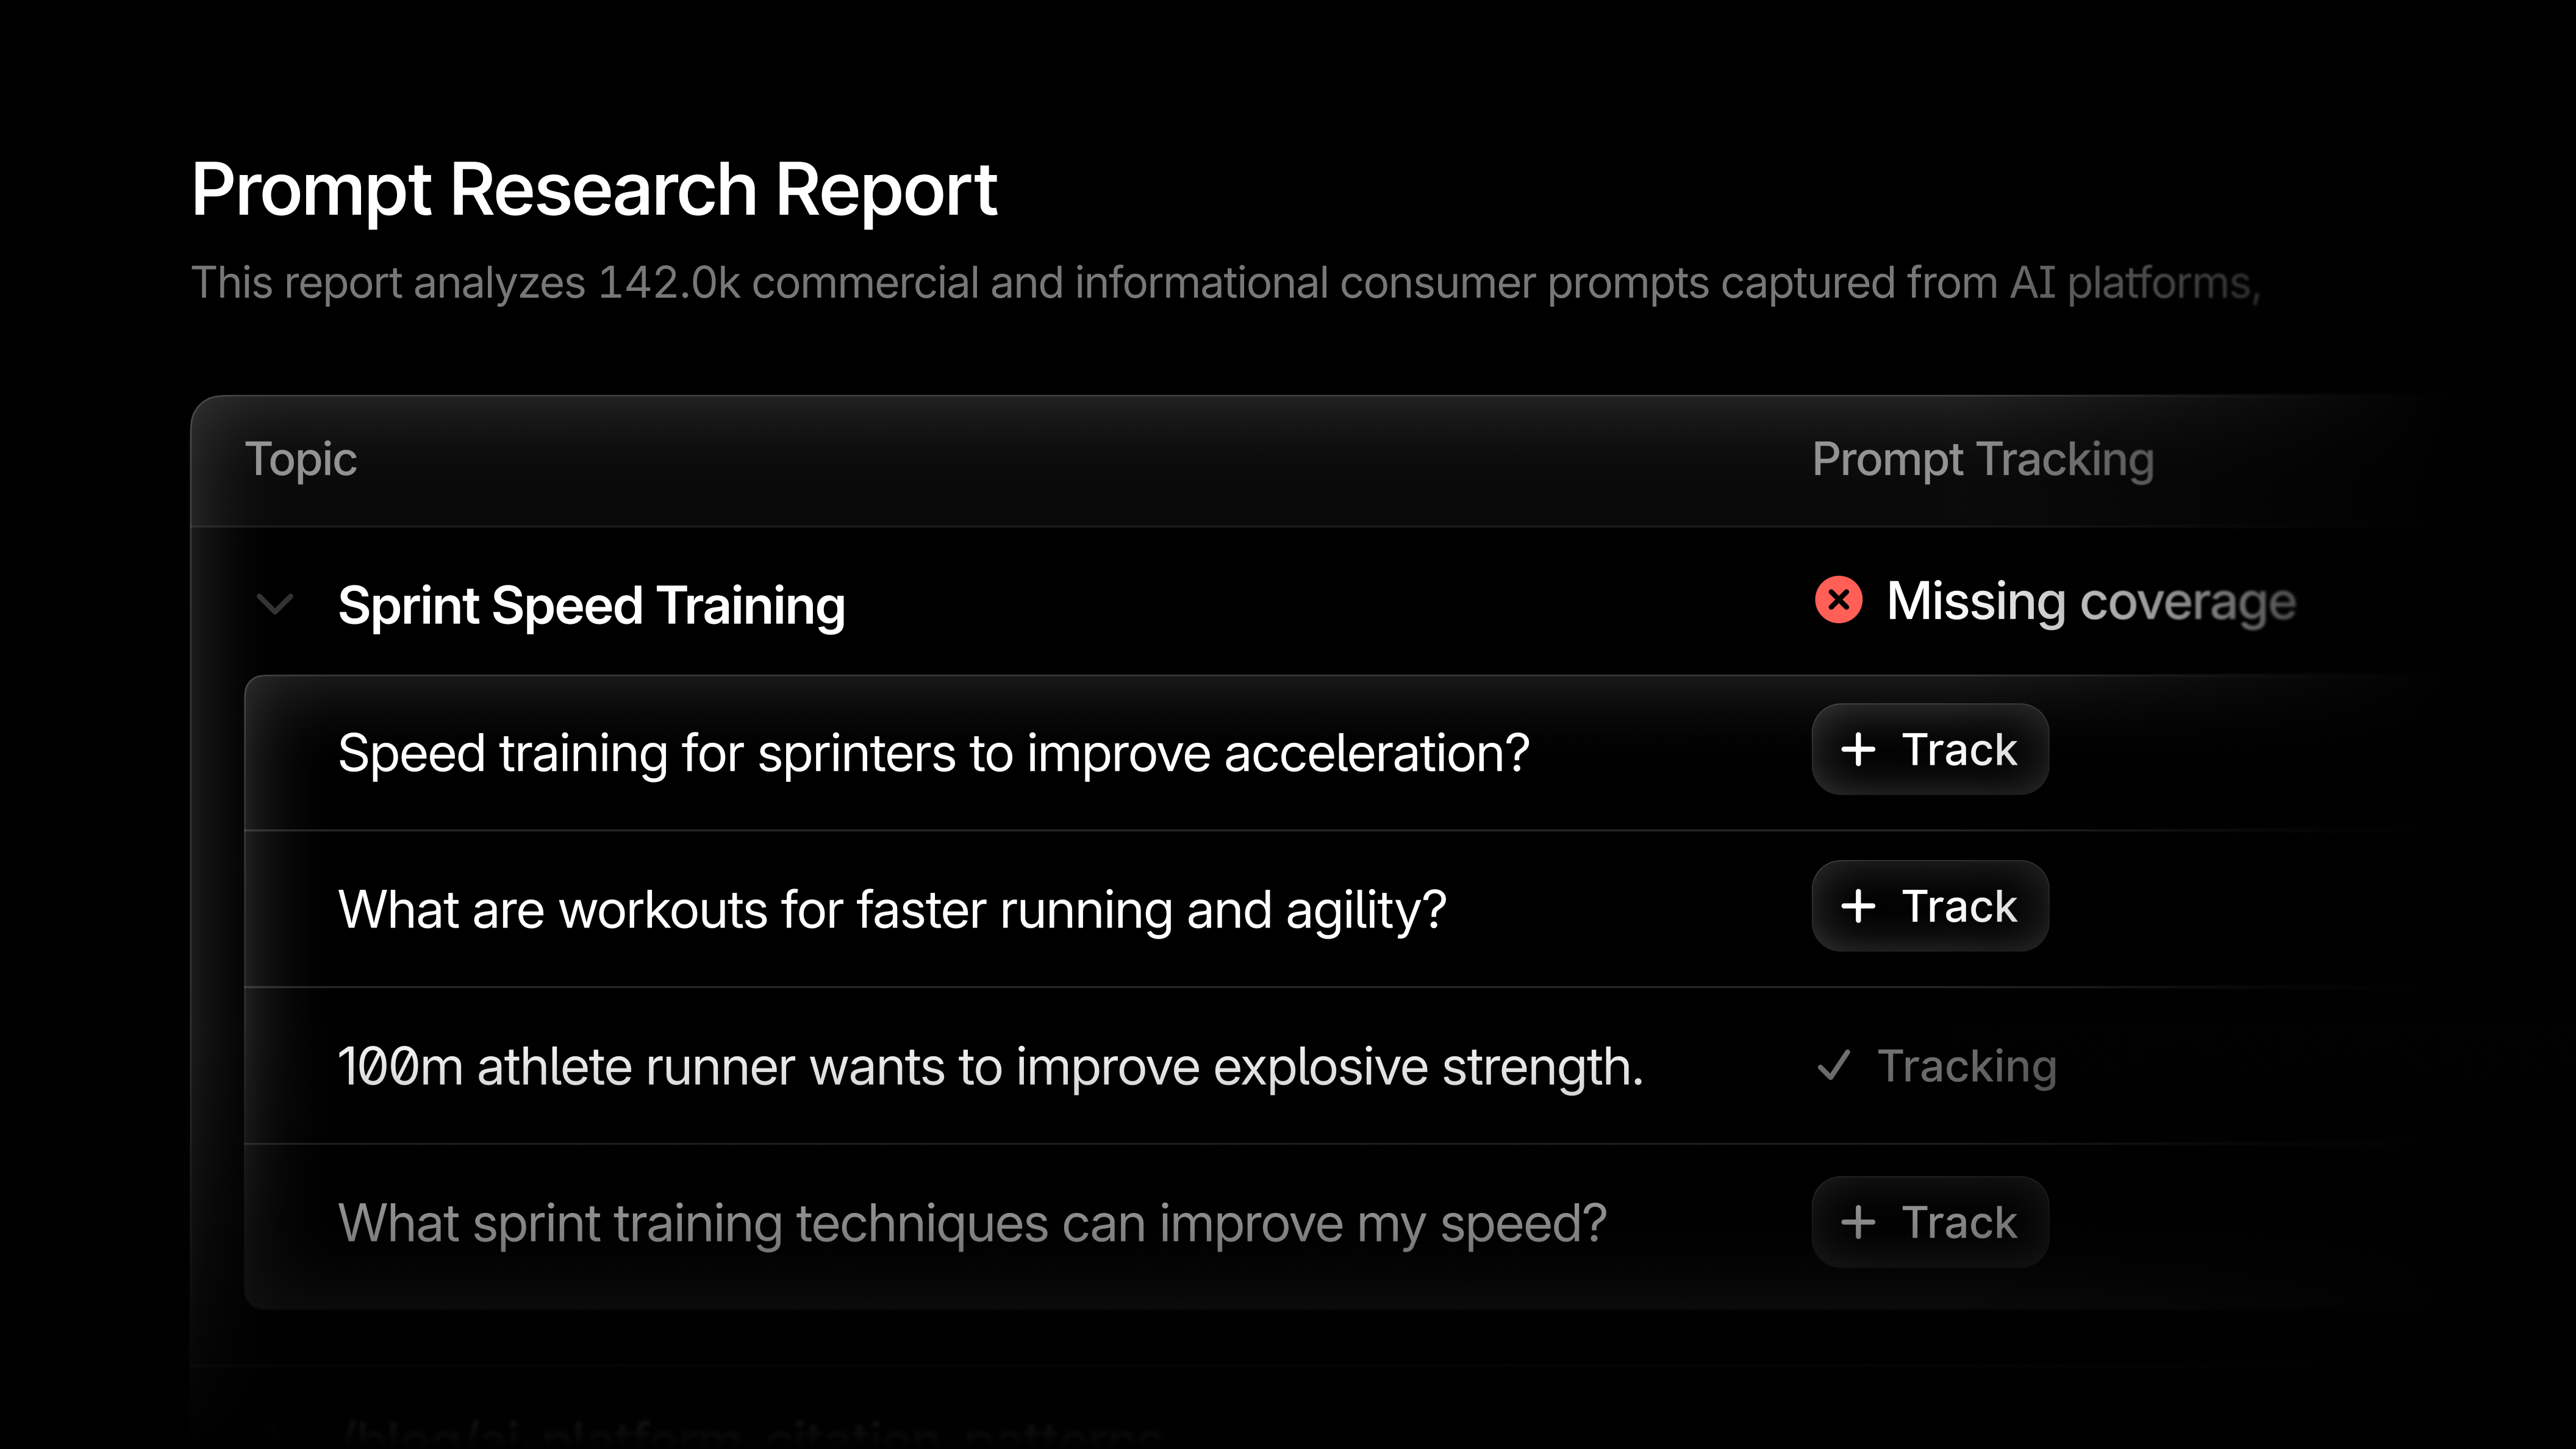This screenshot has width=2576, height=1449.
Task: Click the Missing coverage status label
Action: 2091,602
